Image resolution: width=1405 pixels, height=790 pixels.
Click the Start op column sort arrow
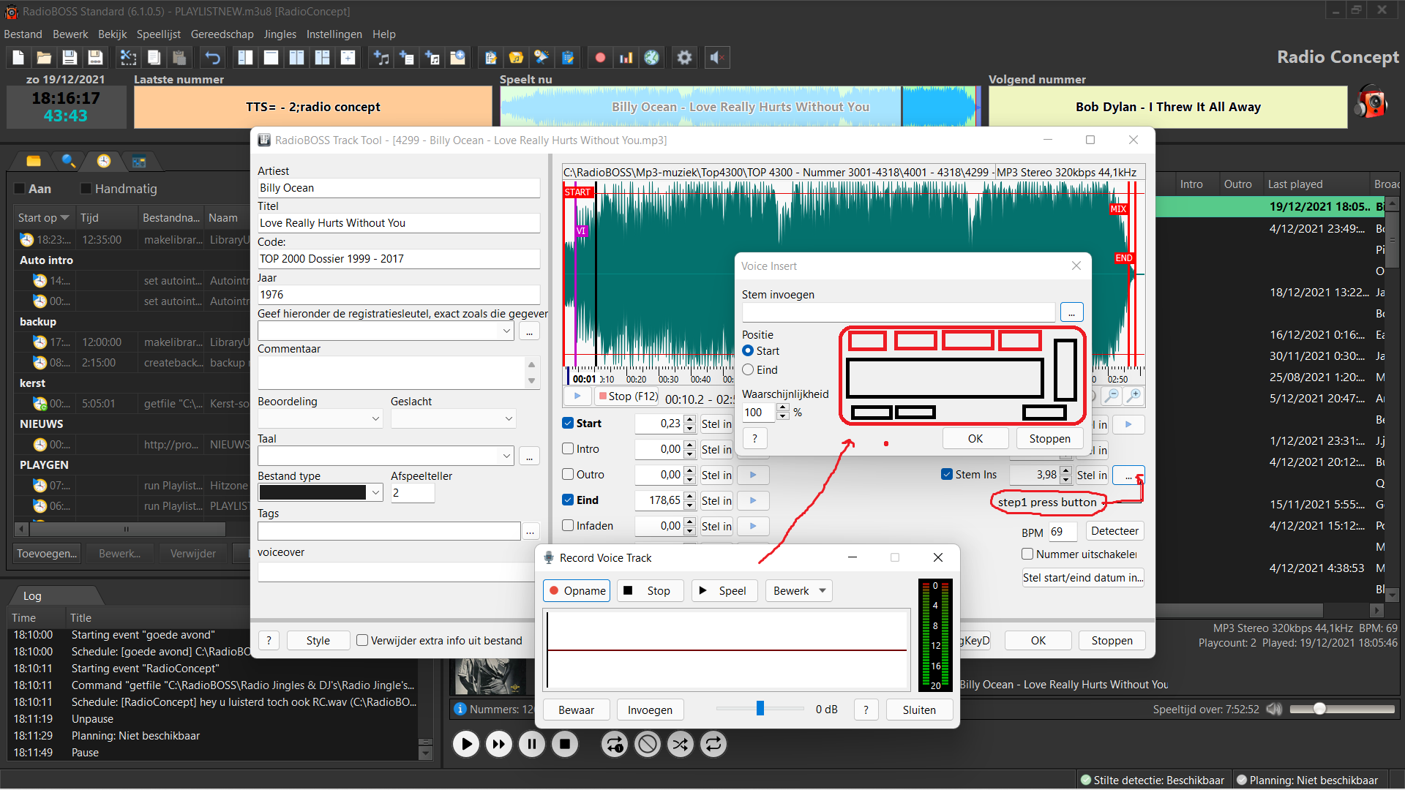64,217
